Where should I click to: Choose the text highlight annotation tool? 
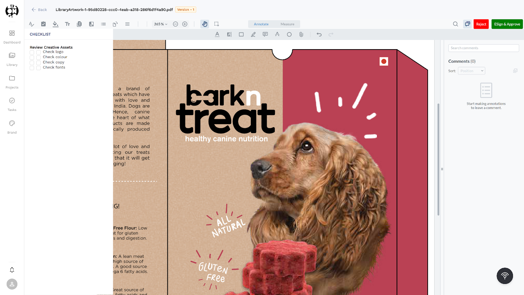(x=229, y=34)
